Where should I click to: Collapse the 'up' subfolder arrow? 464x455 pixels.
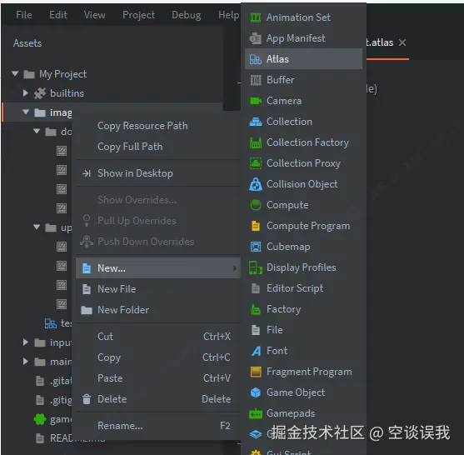click(x=37, y=227)
